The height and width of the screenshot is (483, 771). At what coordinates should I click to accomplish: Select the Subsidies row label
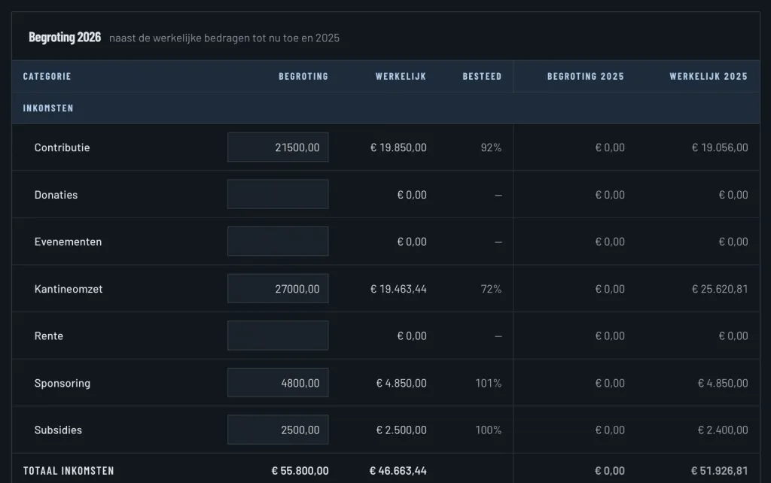point(58,430)
